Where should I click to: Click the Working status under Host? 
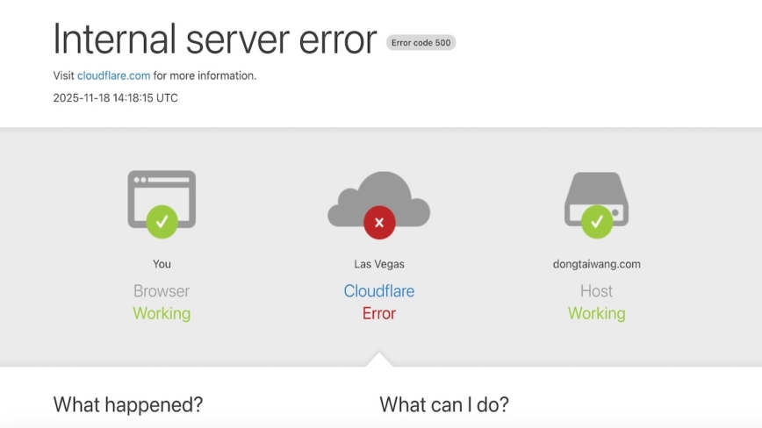596,313
